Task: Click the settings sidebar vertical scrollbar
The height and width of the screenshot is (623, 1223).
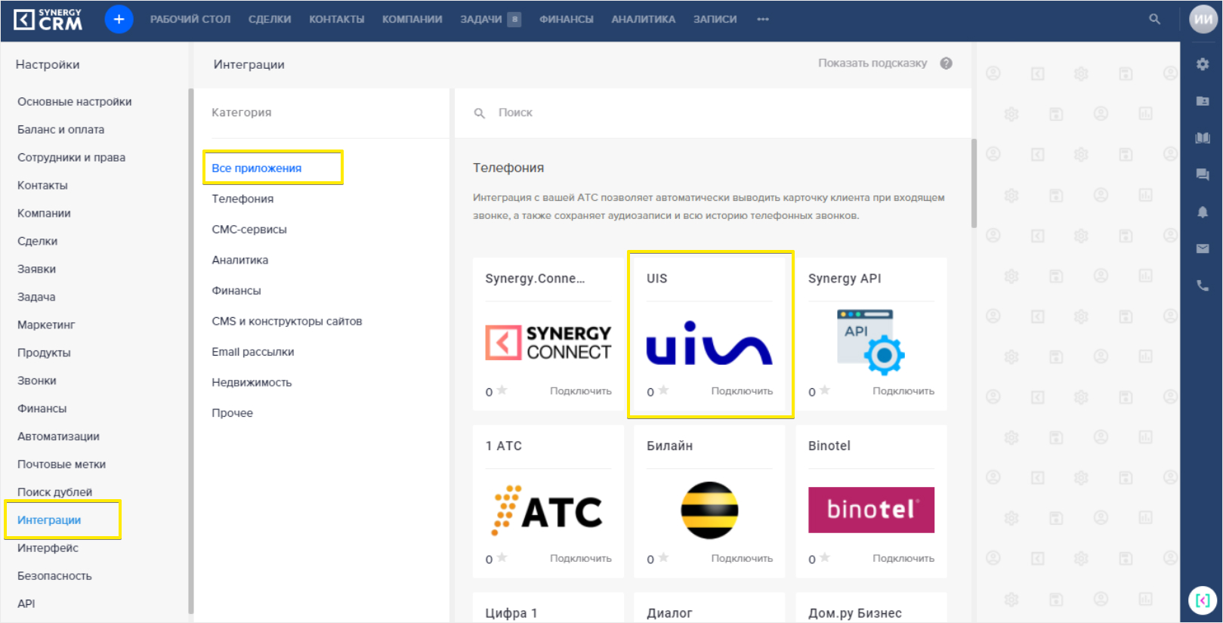Action: click(190, 351)
